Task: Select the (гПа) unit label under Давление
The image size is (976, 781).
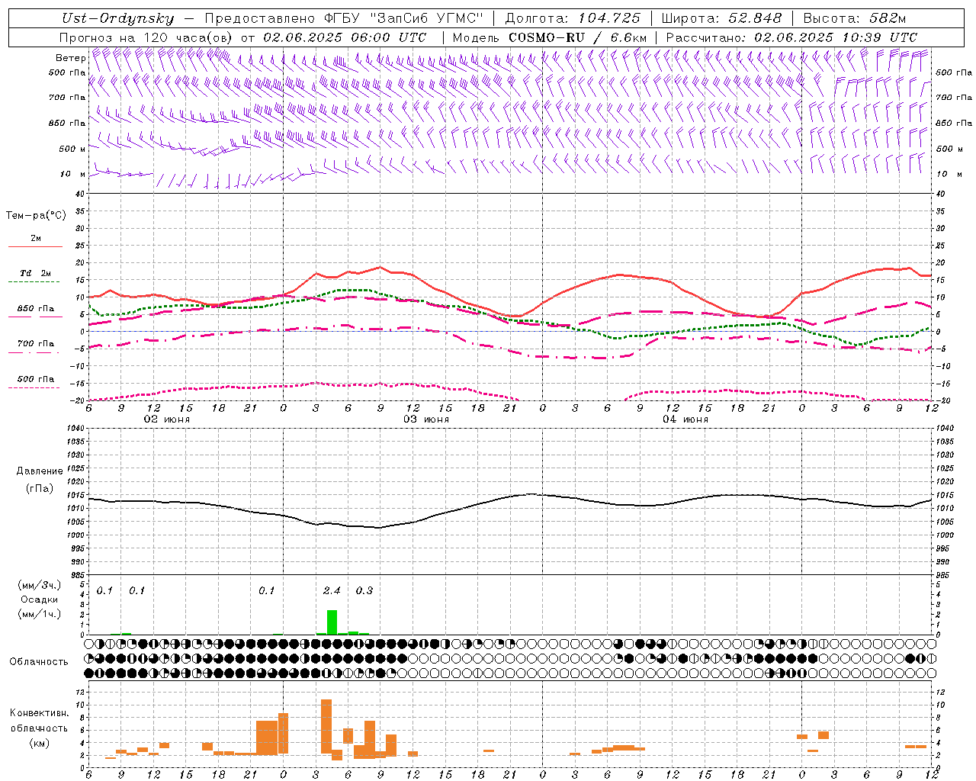Action: (38, 489)
